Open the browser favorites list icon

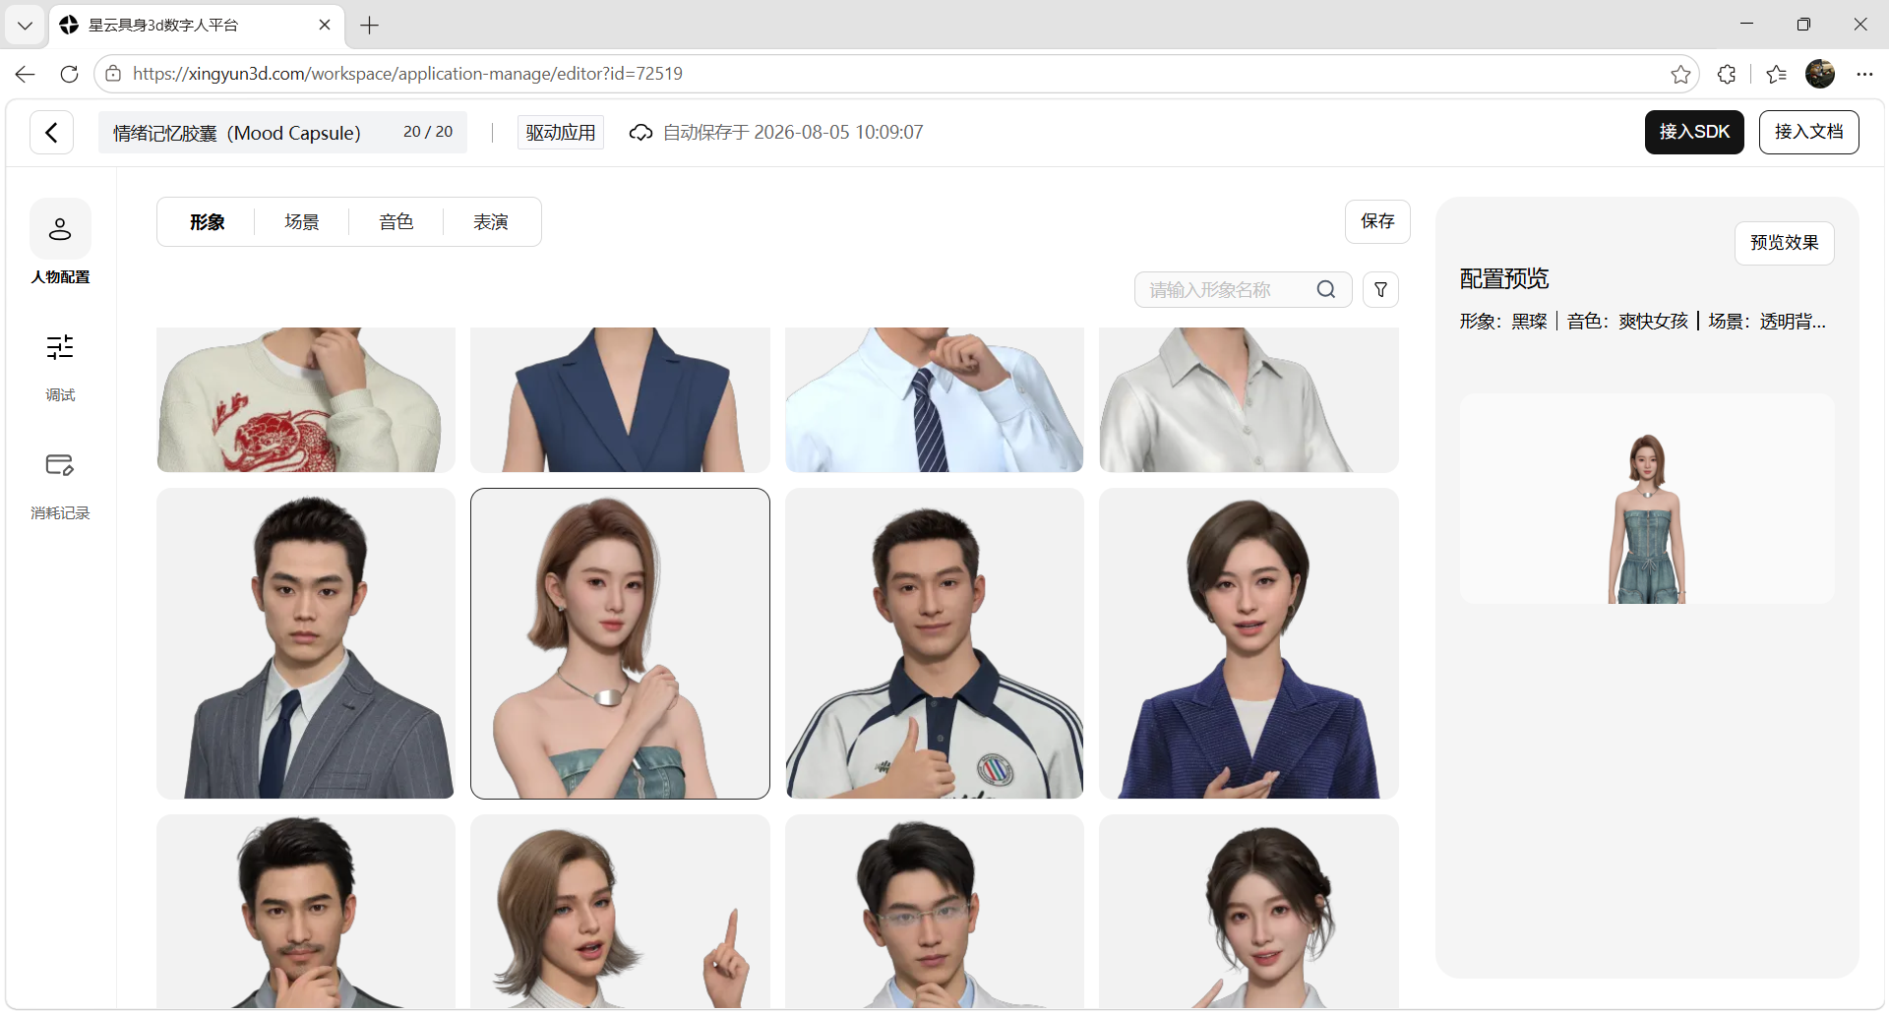point(1776,74)
